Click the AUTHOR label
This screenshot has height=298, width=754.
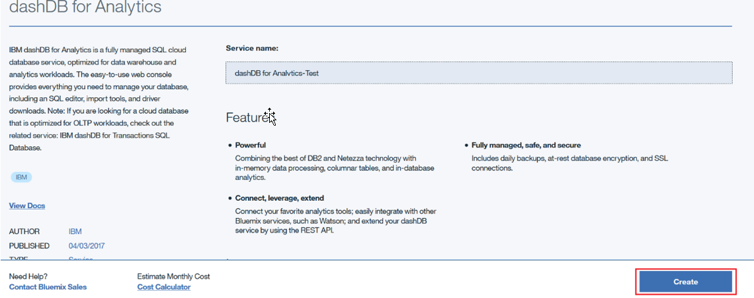point(24,231)
